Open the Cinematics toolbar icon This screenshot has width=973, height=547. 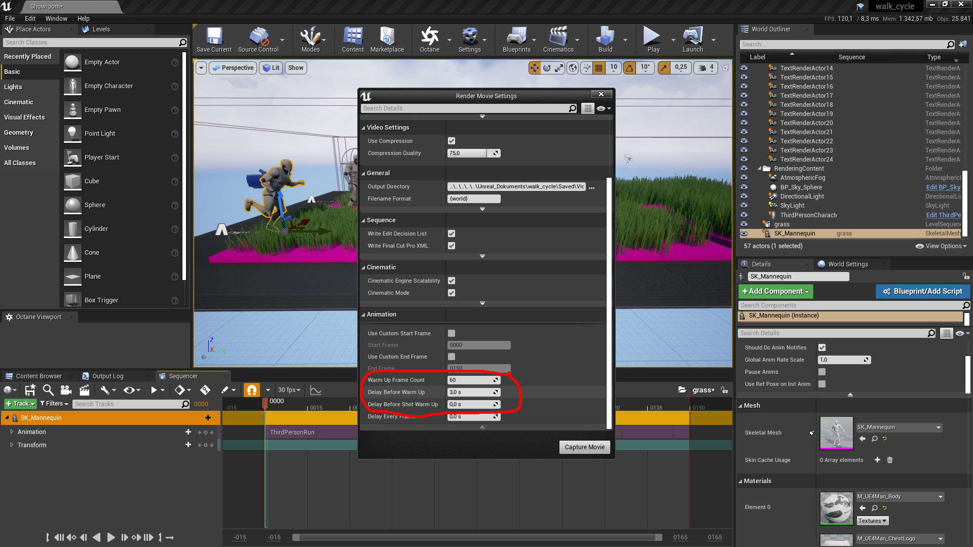[x=558, y=40]
